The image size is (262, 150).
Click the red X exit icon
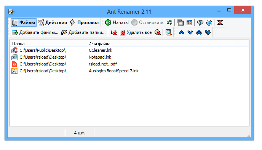click(x=220, y=22)
